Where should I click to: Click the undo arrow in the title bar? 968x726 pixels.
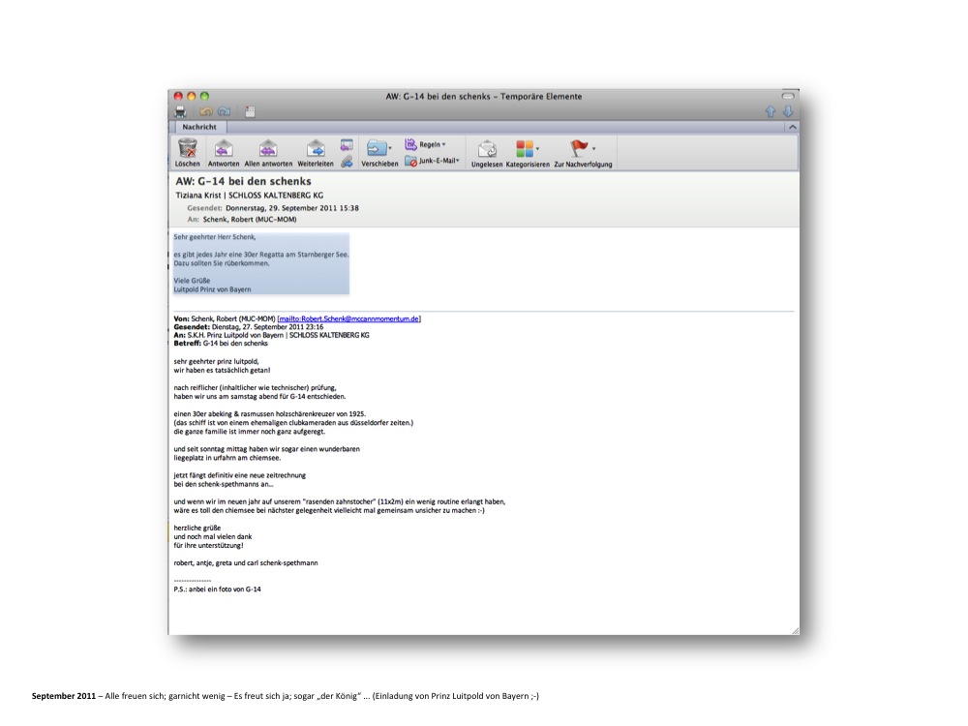point(205,111)
